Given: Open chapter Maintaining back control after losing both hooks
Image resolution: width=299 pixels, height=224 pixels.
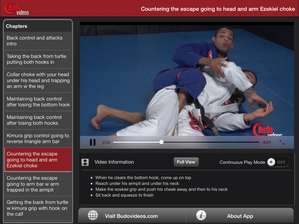Looking at the screenshot, I should point(38,120).
